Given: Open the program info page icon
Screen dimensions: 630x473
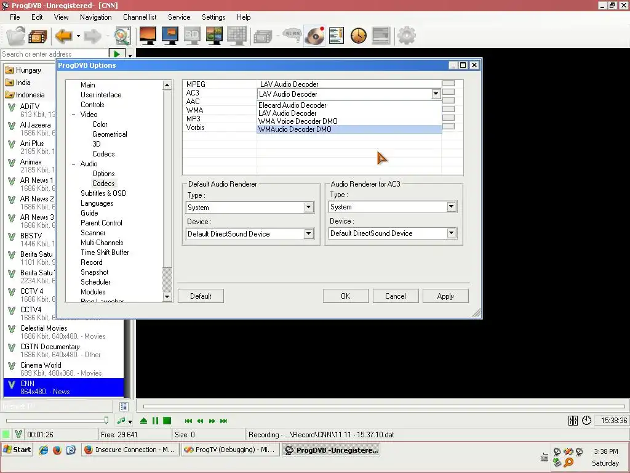Looking at the screenshot, I should coord(337,36).
